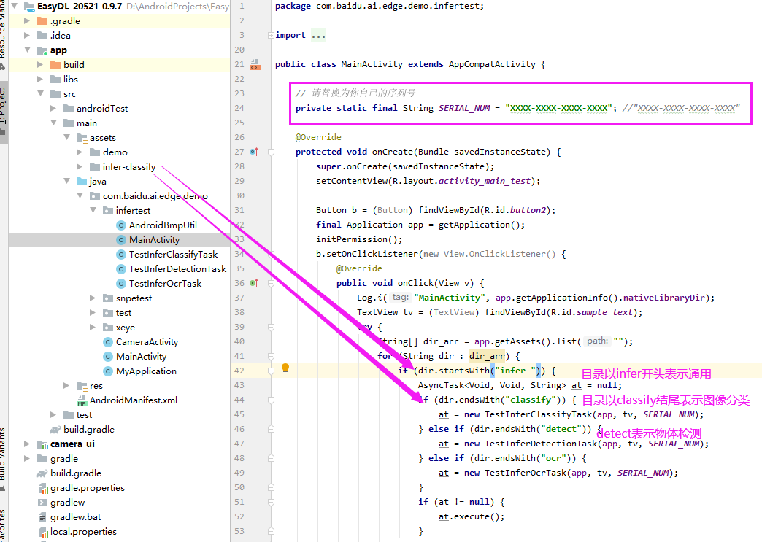Click the gradlew file icon

click(x=43, y=503)
